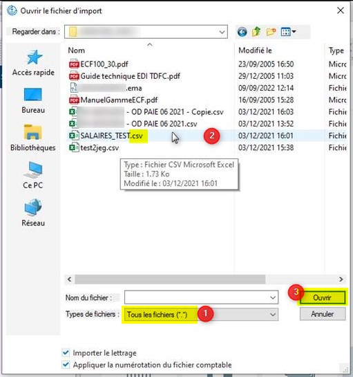Uncheck Importer le lettrage

(66, 353)
